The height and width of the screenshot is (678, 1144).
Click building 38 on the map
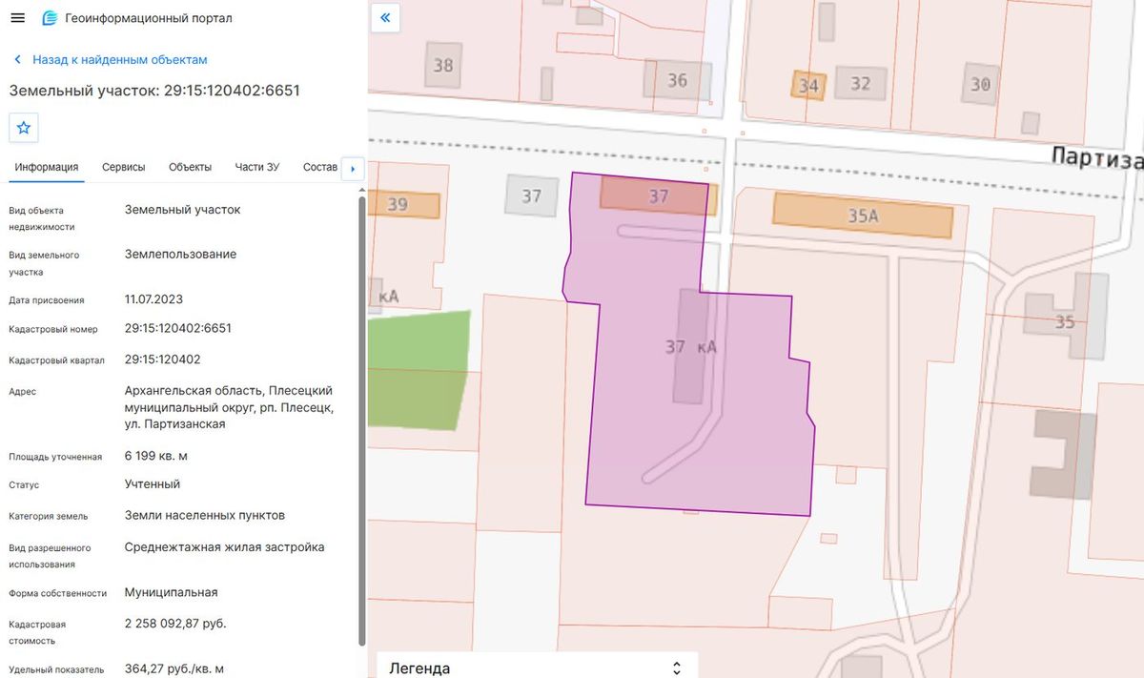443,65
